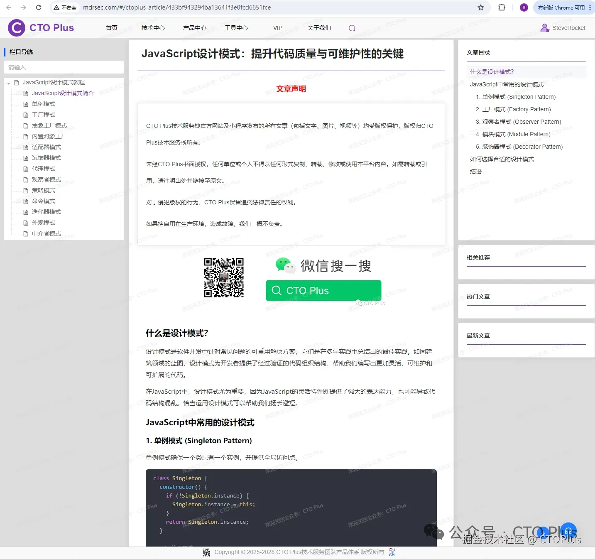This screenshot has height=559, width=595.
Task: Open the search magnifier in the navigation bar
Action: coord(352,28)
